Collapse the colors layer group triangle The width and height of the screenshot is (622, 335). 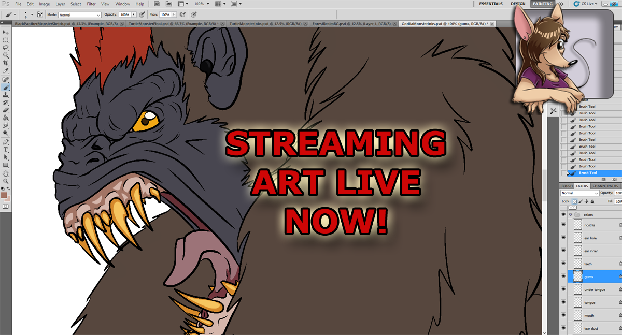click(571, 214)
